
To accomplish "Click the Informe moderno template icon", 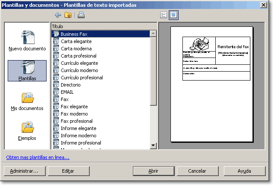I will [56, 136].
